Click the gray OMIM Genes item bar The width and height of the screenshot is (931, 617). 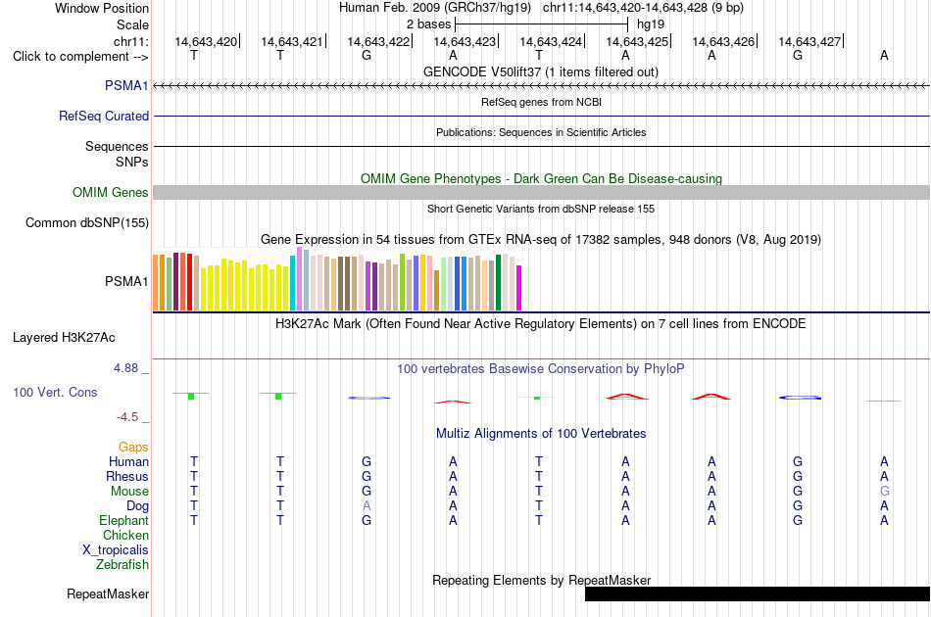(541, 192)
